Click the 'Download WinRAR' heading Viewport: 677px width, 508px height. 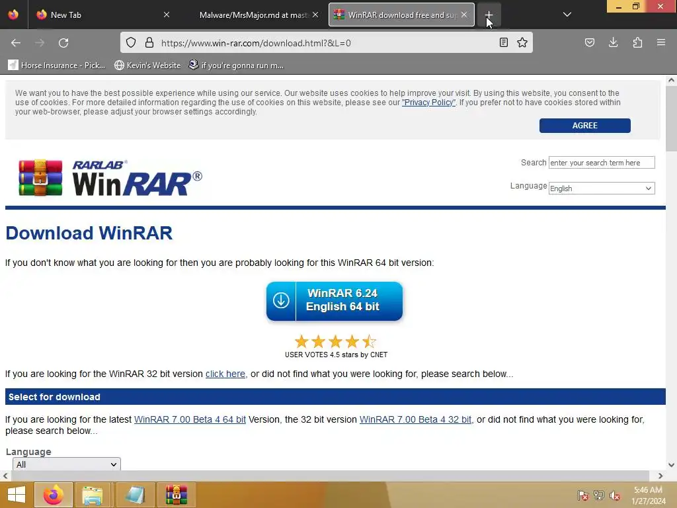89,233
